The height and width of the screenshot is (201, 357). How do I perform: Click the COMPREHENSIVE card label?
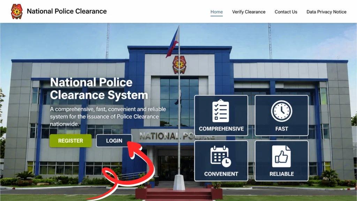pos(221,129)
